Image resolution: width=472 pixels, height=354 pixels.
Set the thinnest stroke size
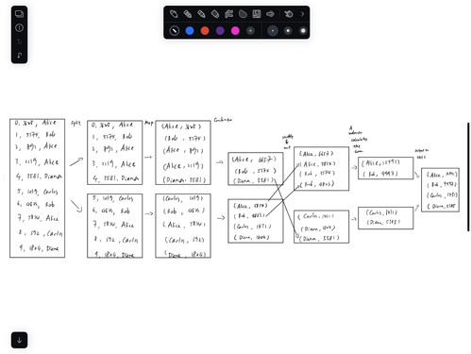pos(273,30)
